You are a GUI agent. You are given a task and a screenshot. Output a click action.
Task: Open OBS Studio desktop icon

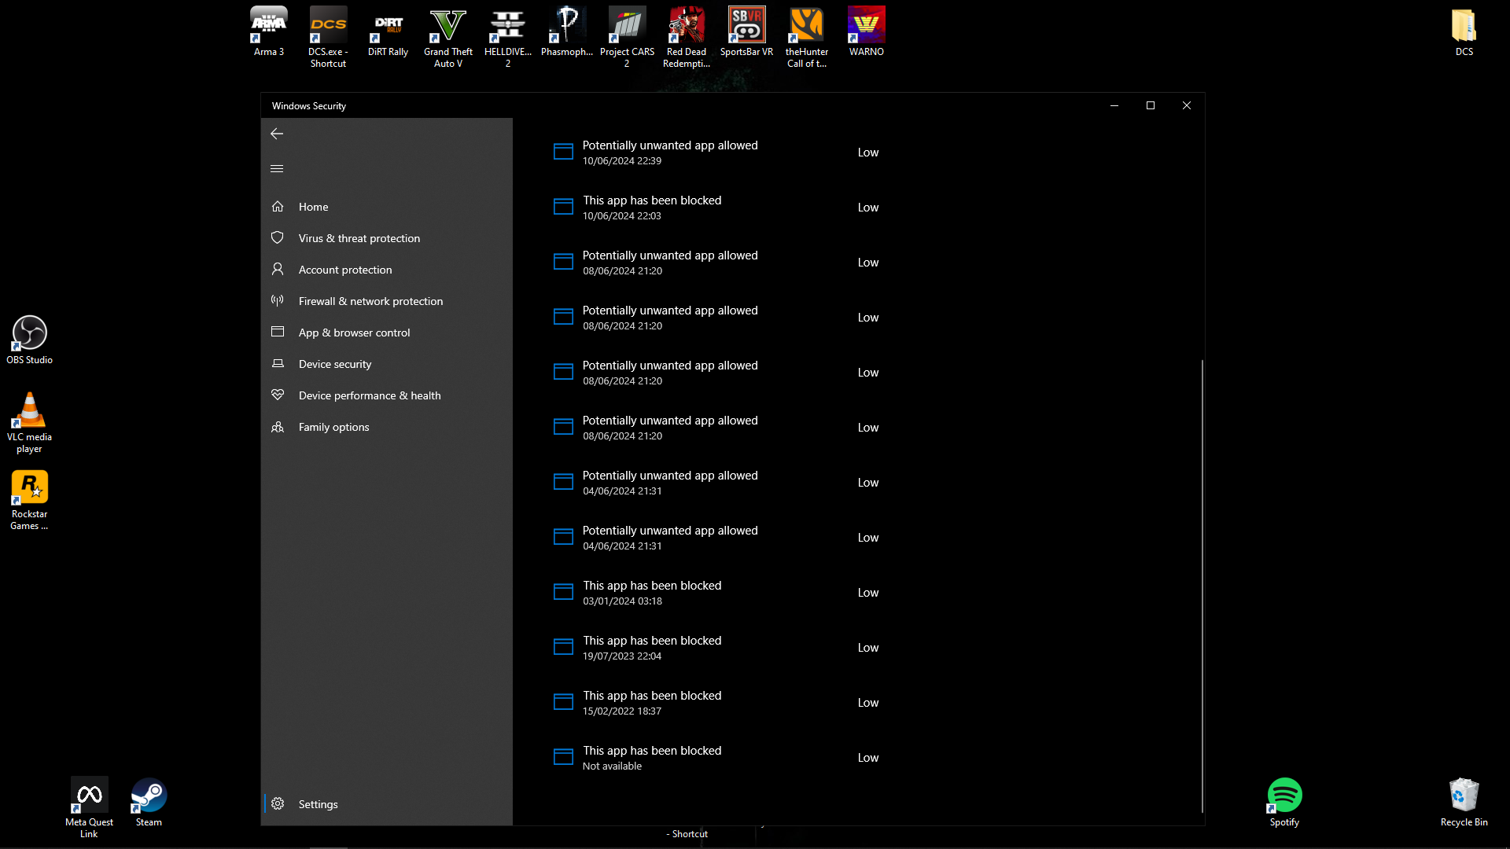tap(30, 340)
